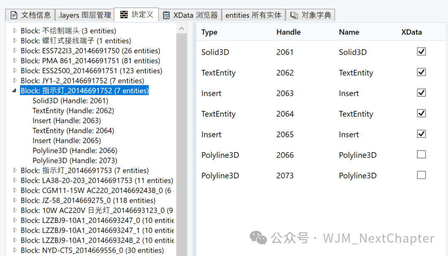This screenshot has height=256, width=448.
Task: Sort by the Handle column header
Action: click(288, 32)
